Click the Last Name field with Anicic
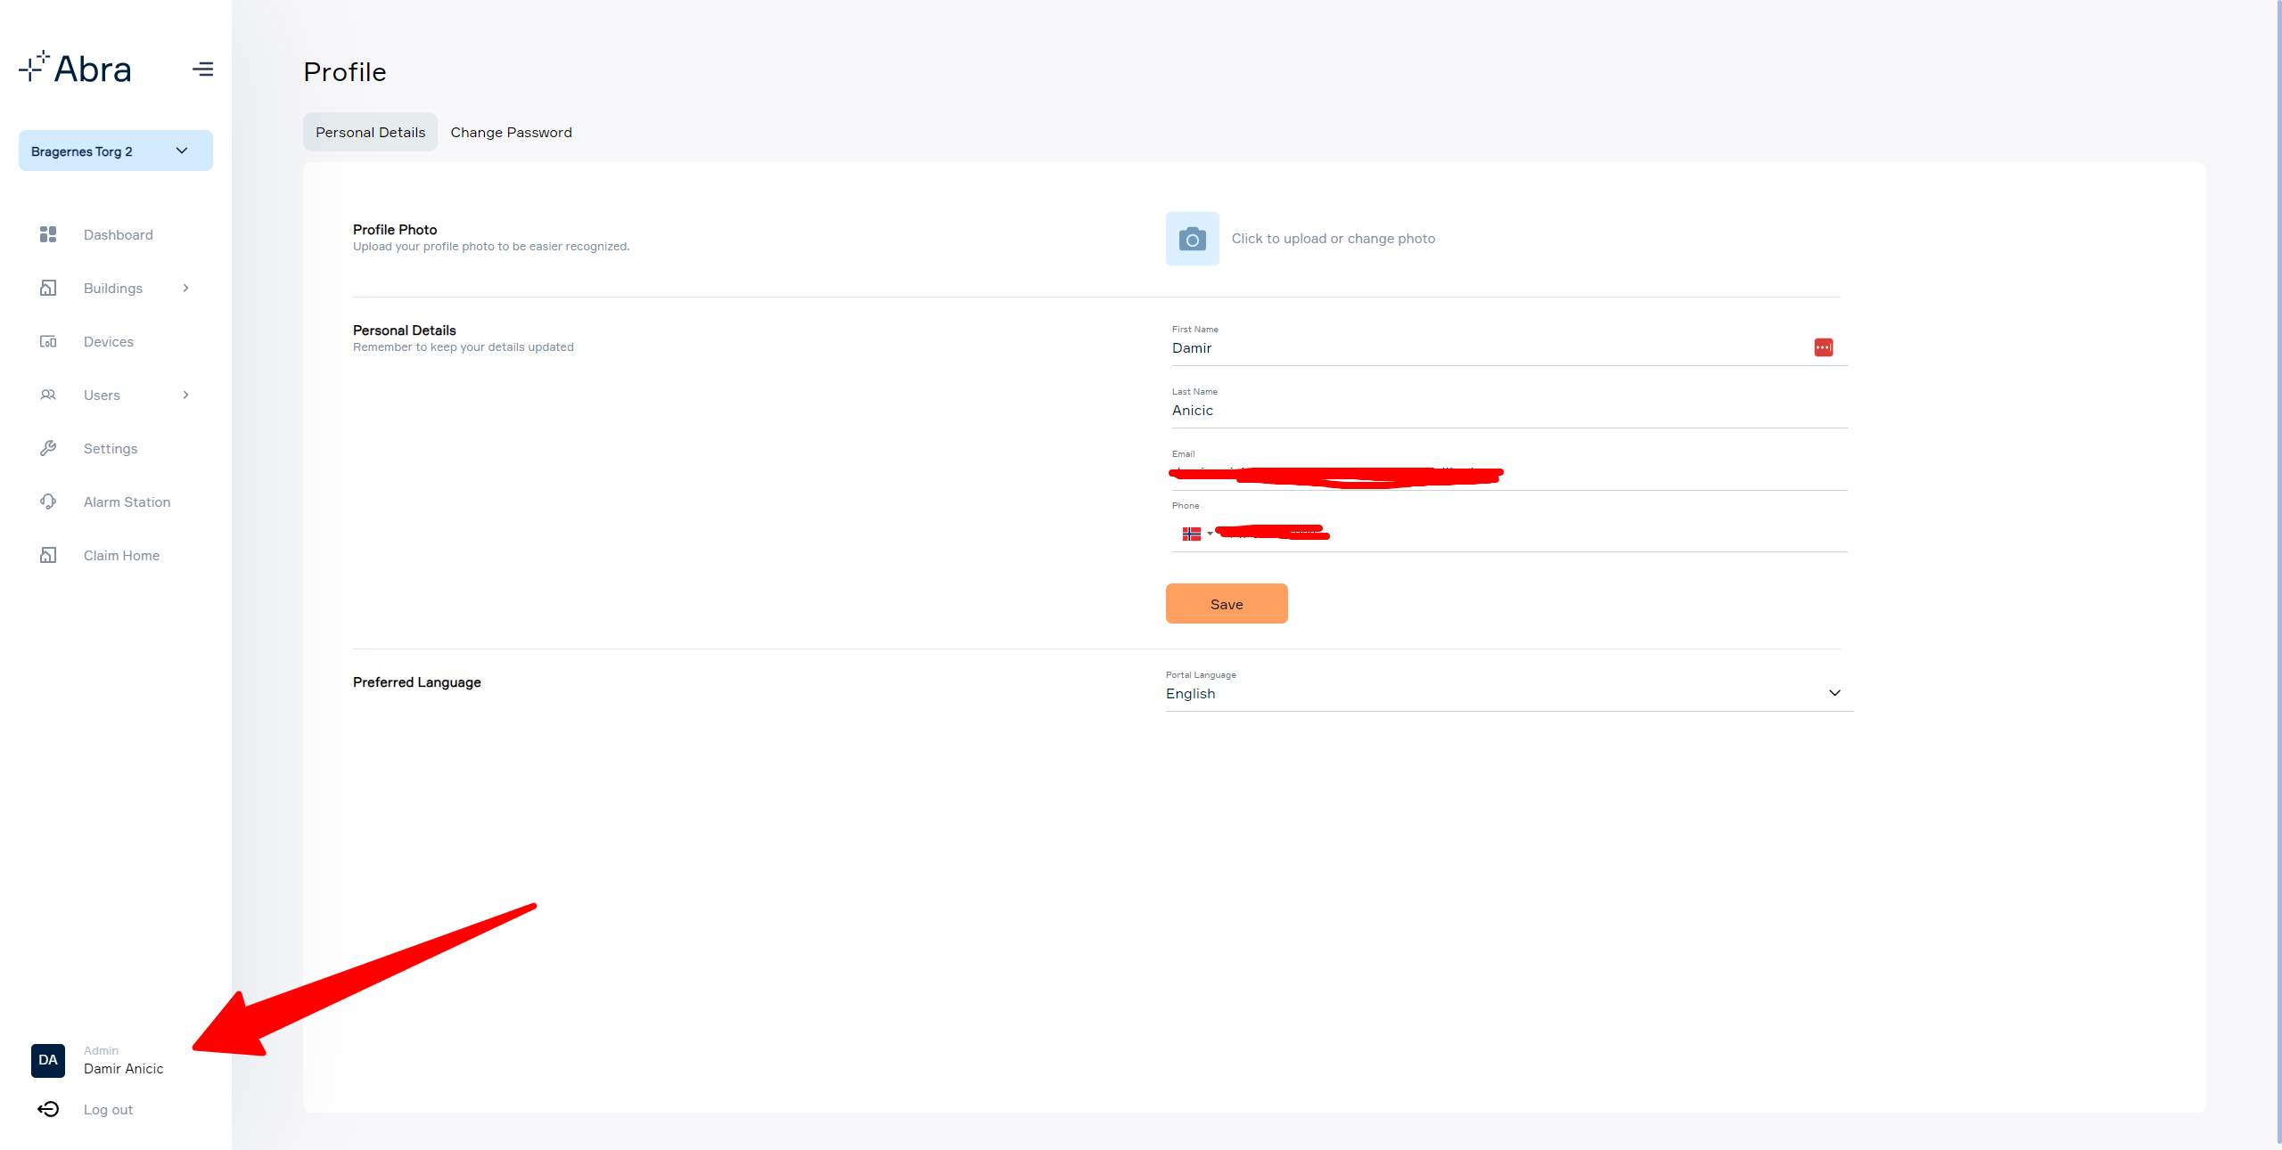 point(1509,410)
